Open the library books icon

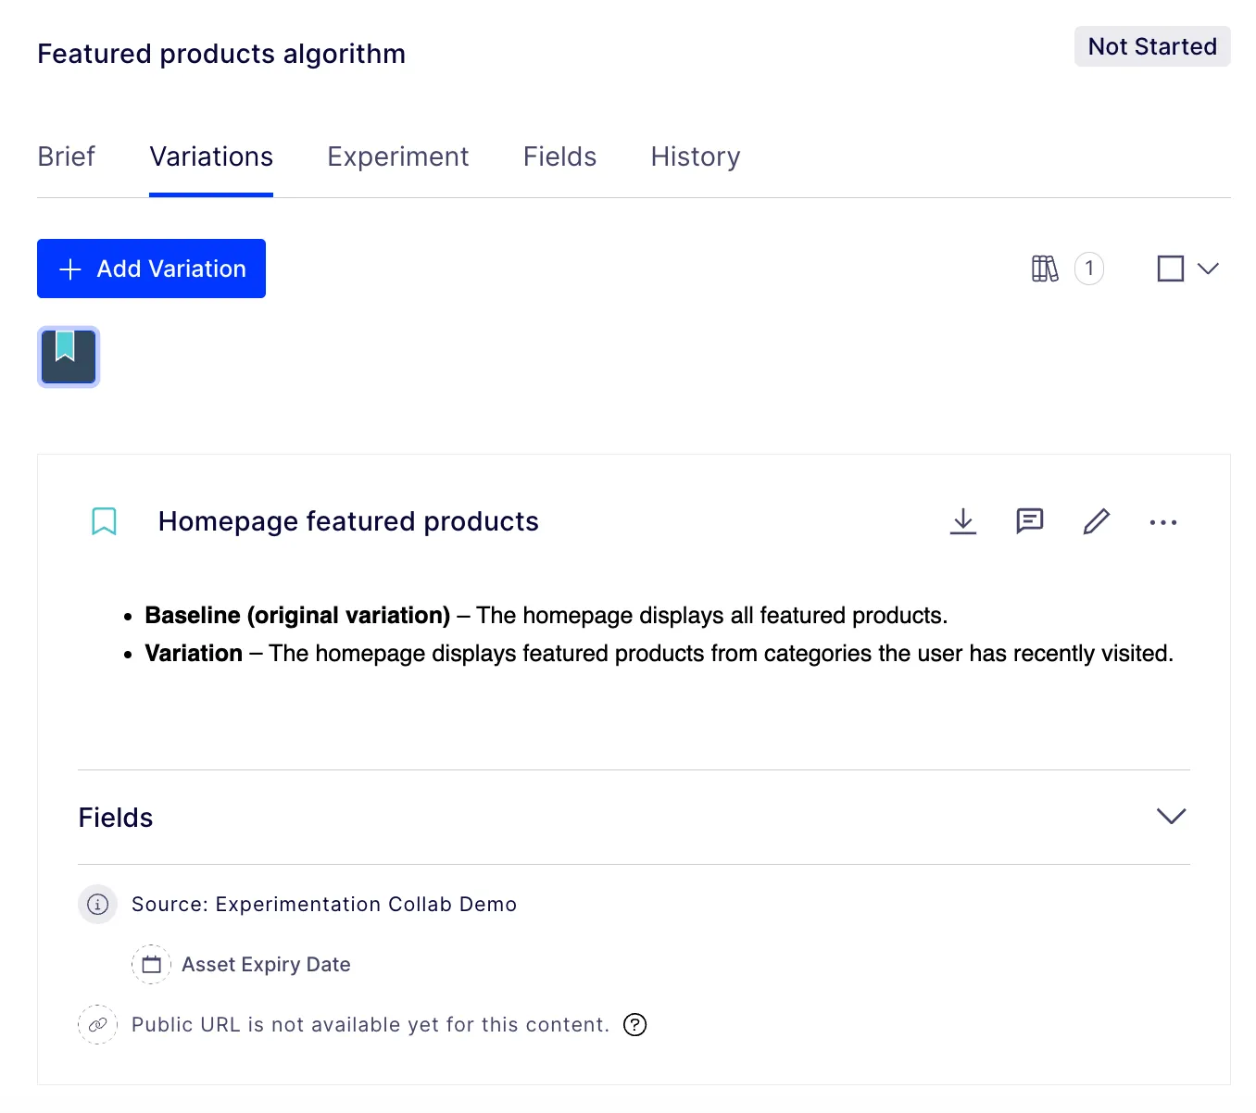pos(1045,269)
